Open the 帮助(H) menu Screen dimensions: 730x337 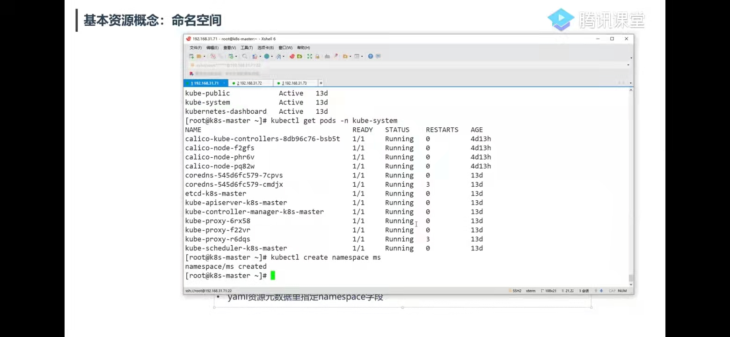pyautogui.click(x=304, y=48)
